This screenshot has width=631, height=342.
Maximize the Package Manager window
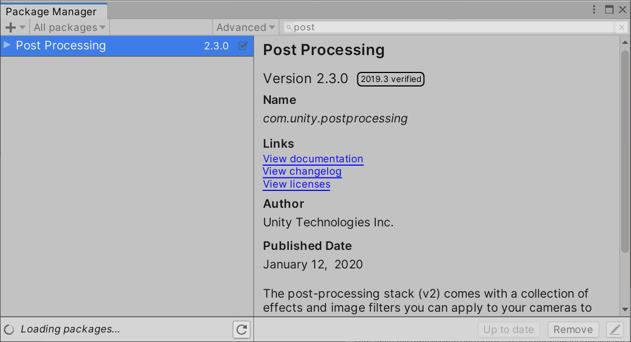pos(609,10)
